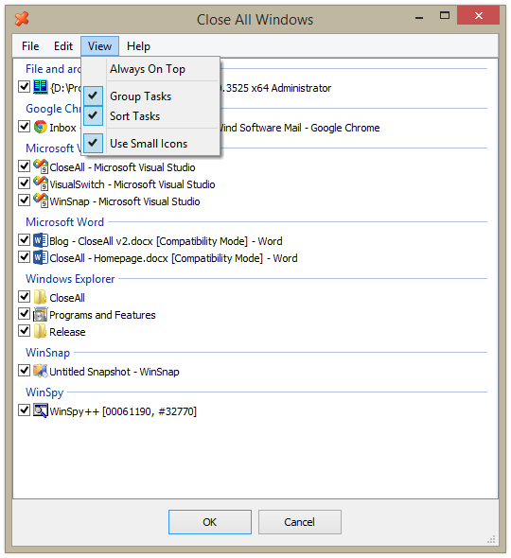Click the Cancel button

coord(299,522)
